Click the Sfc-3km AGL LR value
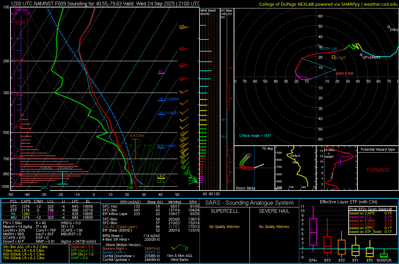The height and width of the screenshot is (264, 399). 25,247
